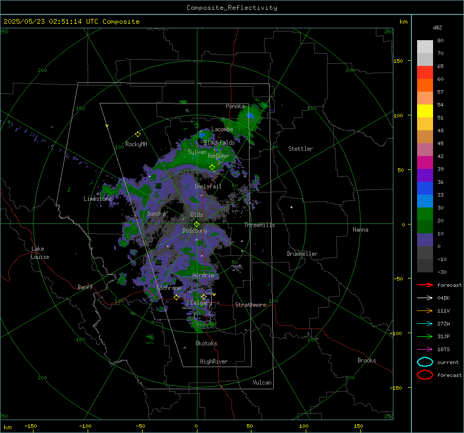Click yellow diamond marker directly above Calgary label

[x=204, y=297]
